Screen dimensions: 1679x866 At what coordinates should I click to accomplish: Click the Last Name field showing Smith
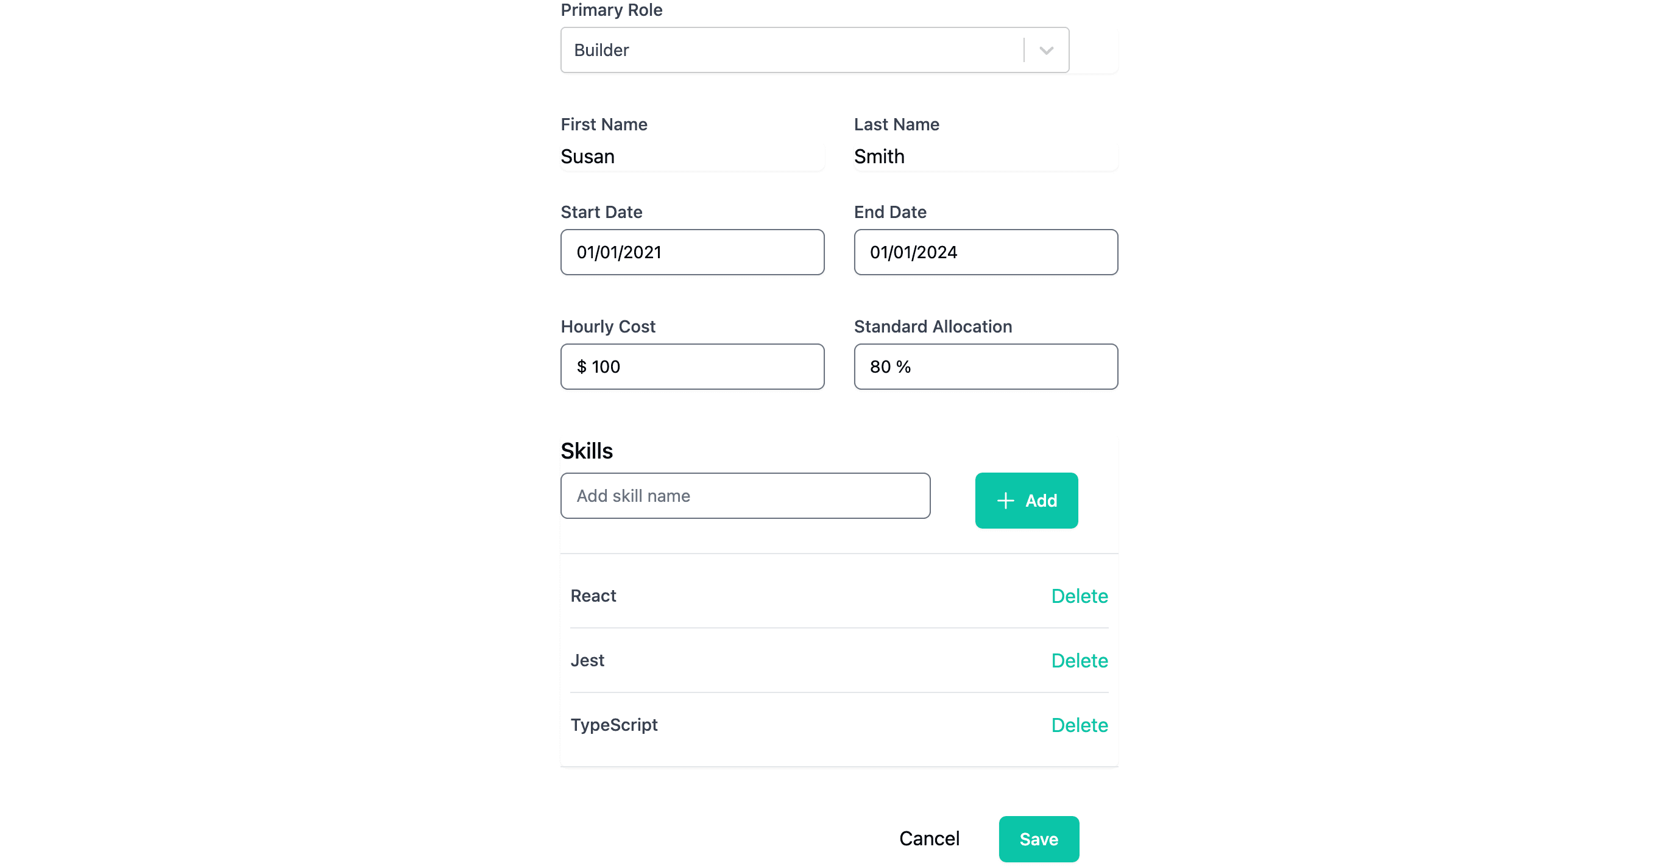[984, 157]
